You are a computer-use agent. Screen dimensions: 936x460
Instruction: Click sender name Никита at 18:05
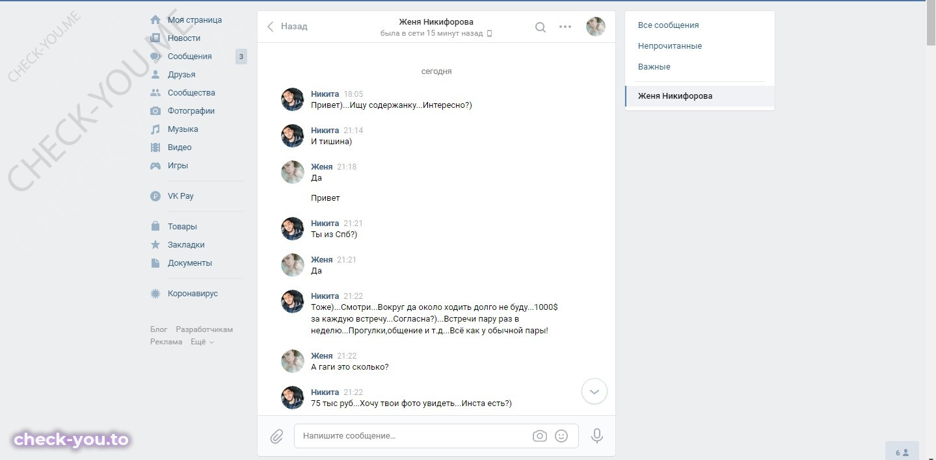click(x=325, y=94)
